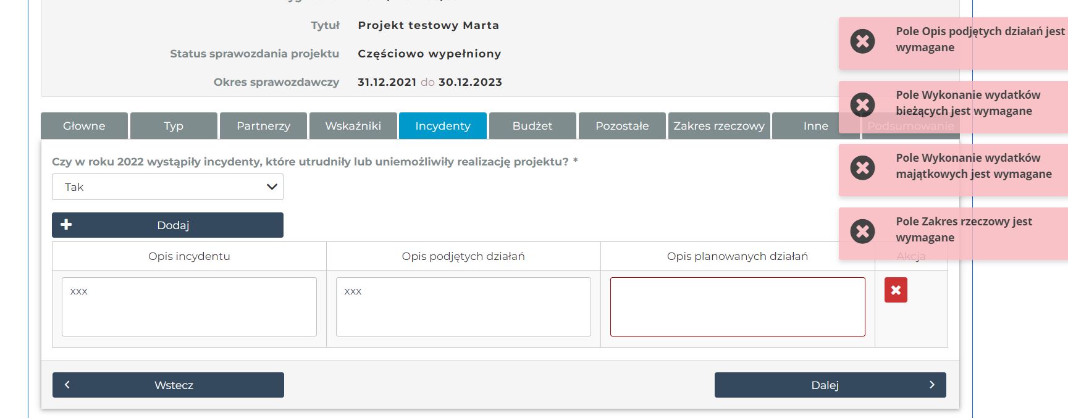The image size is (1068, 418).
Task: Click the plus icon on Dodaj button
Action: [x=66, y=225]
